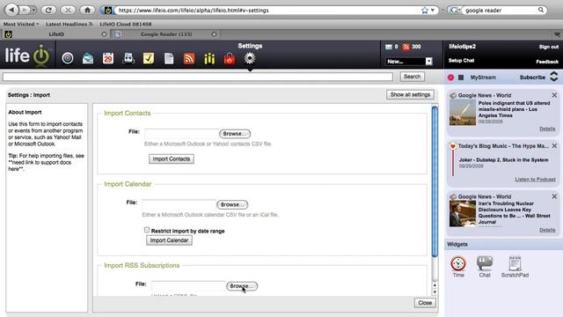Click the Import Contacts button
Screen dimensions: 563x317
(172, 158)
